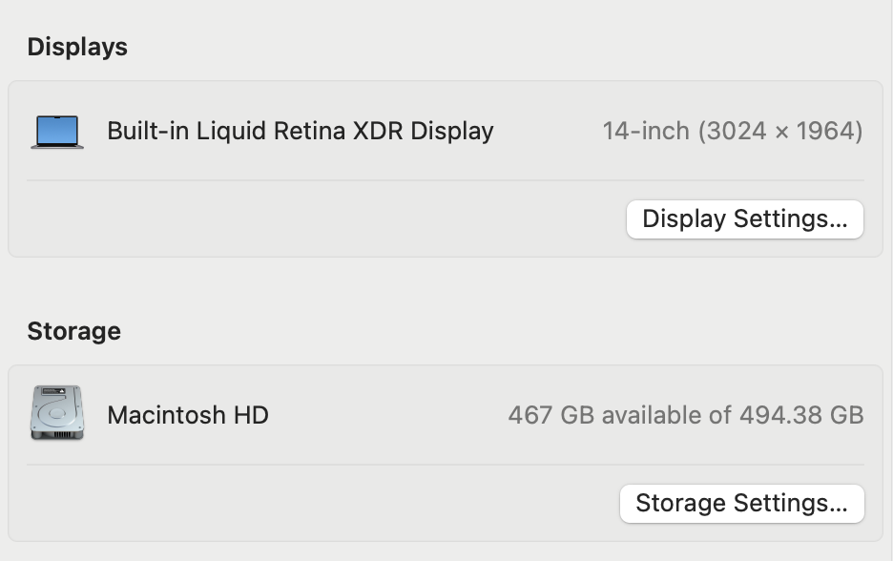Image resolution: width=893 pixels, height=561 pixels.
Task: Click the Macintosh HD drive icon
Action: tap(57, 413)
